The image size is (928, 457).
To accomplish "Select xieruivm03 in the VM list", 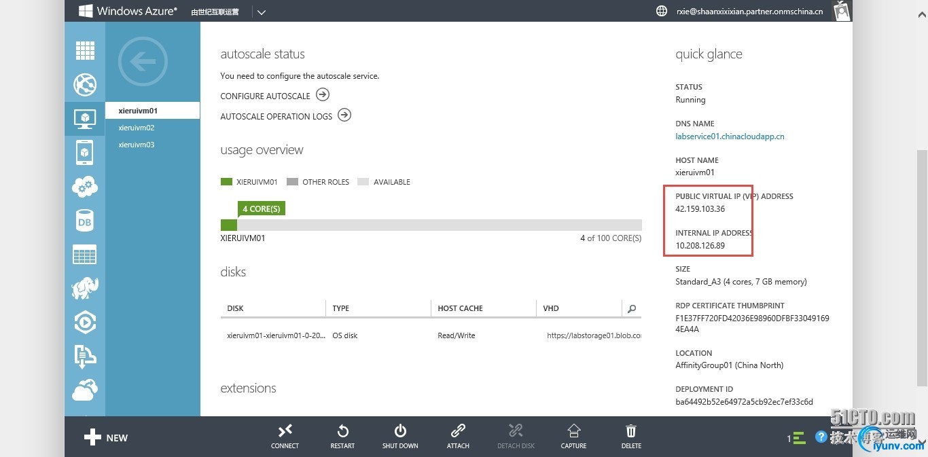I will point(153,145).
